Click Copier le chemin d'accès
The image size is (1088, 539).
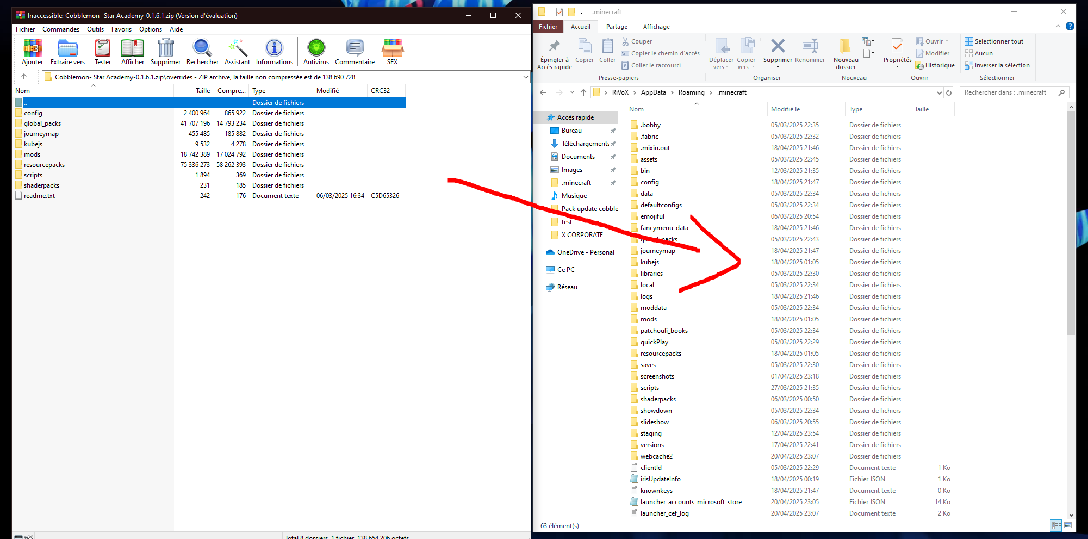[661, 53]
